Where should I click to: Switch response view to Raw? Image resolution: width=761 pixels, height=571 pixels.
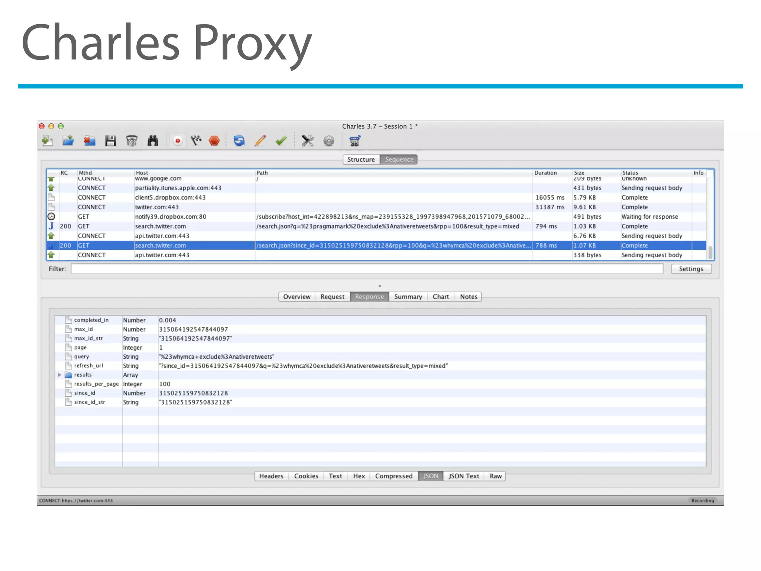tap(496, 476)
